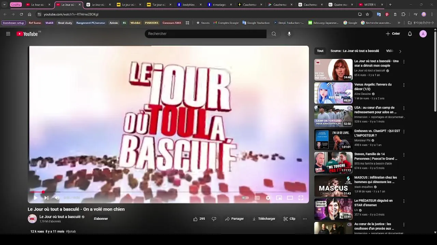Switch to the Joséphine tab

coord(189,5)
